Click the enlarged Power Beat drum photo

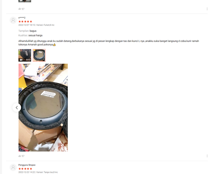coord(43,108)
